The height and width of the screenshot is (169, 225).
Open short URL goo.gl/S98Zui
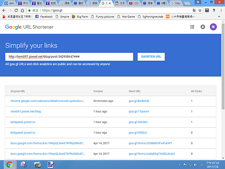click(138, 133)
